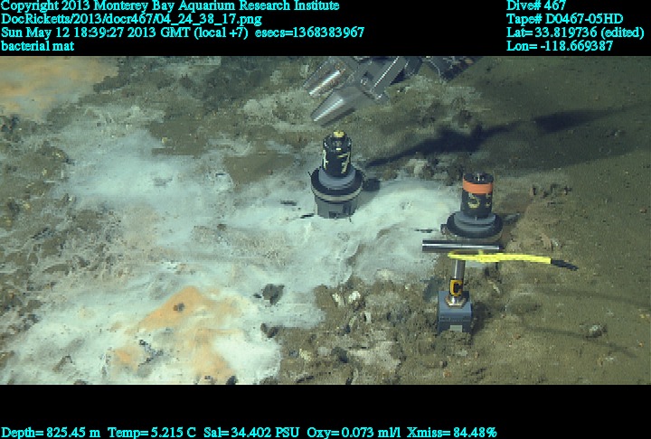Select the Lat=33.819736 (edited) readout

575,33
